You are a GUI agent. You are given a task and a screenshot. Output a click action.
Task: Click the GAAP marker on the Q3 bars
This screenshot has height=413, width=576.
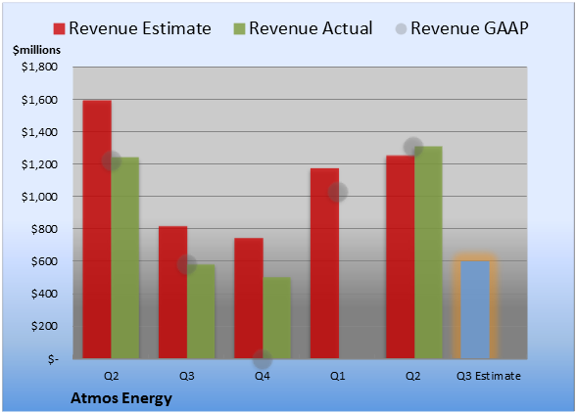[x=187, y=264]
